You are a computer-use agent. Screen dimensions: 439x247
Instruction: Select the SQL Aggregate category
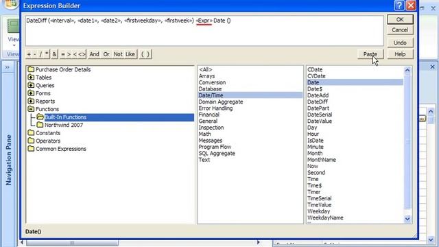pyautogui.click(x=217, y=153)
